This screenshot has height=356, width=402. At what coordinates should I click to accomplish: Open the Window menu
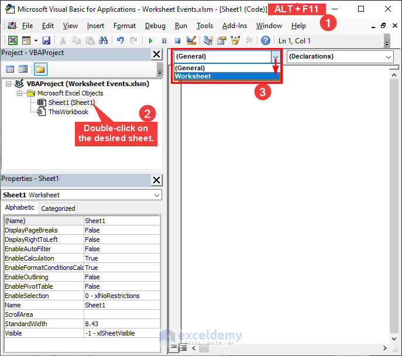click(x=269, y=26)
